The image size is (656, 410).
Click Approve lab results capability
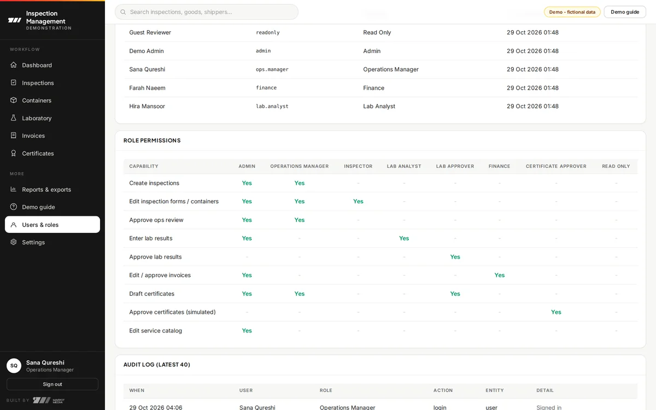(155, 257)
